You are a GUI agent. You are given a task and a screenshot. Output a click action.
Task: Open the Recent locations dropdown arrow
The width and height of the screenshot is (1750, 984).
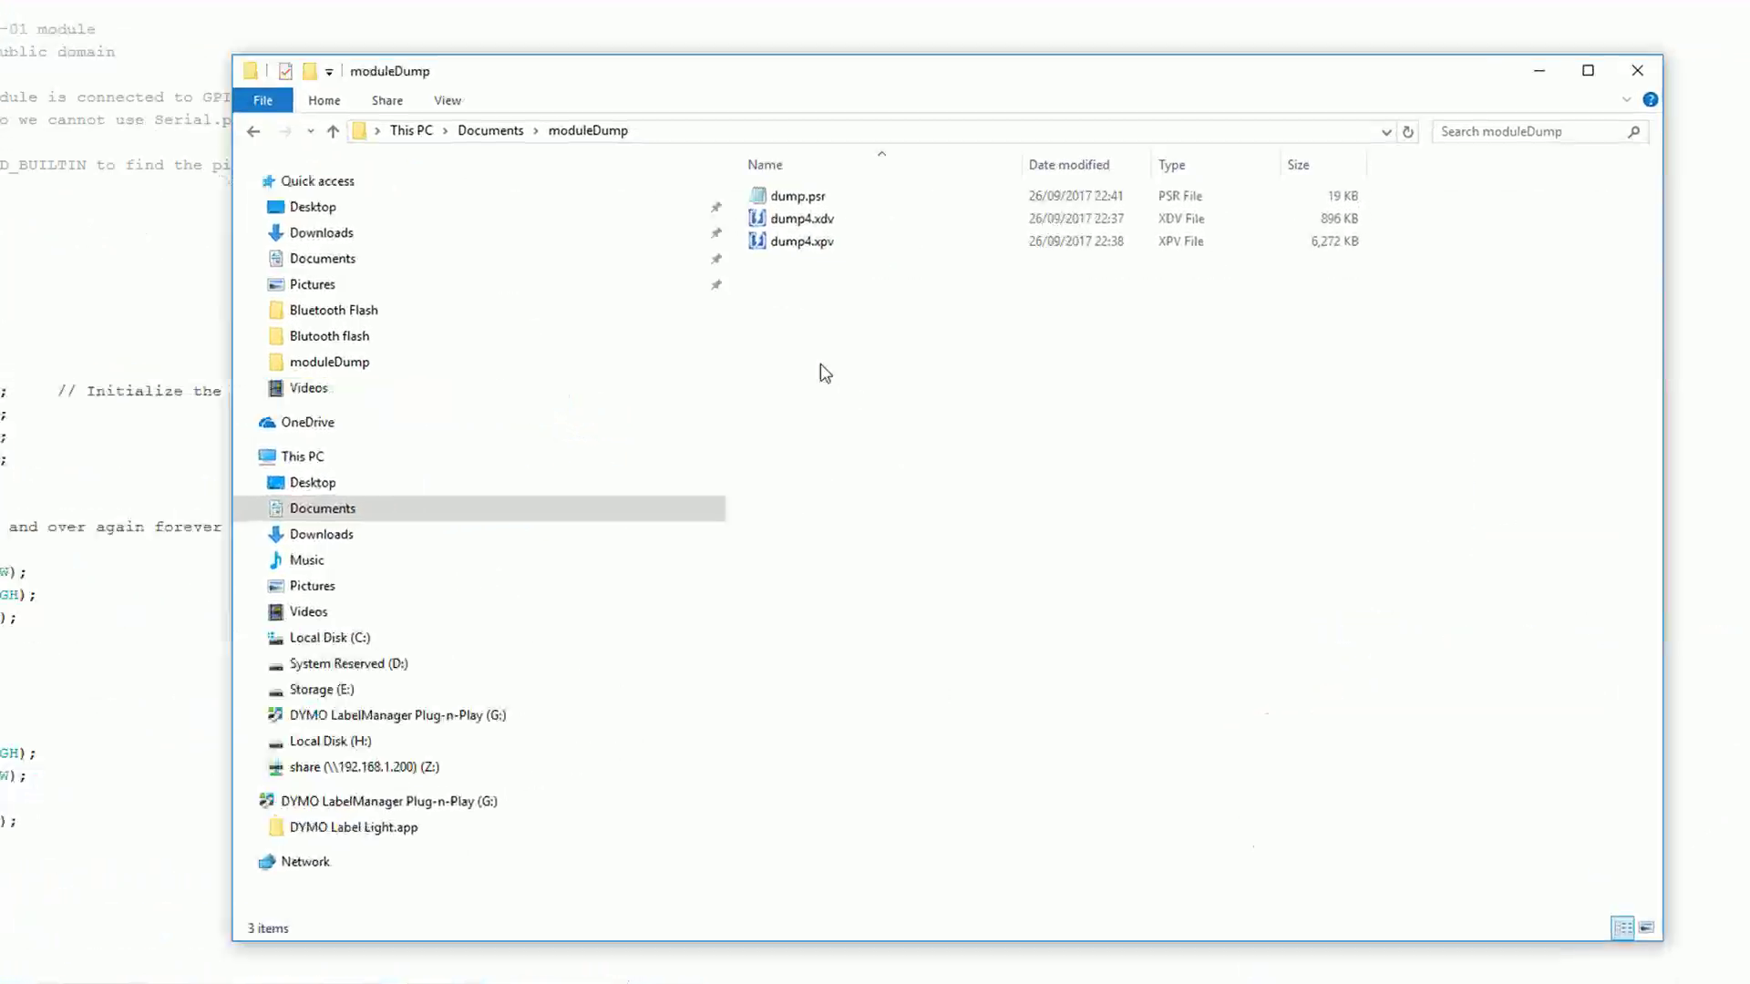[x=311, y=131]
